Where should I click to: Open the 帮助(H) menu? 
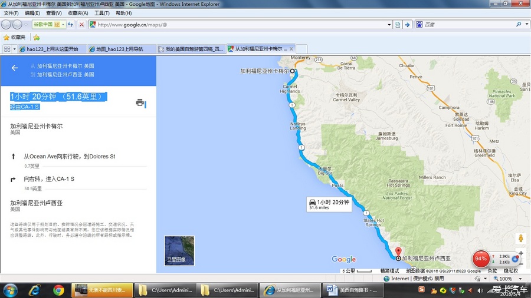tap(124, 13)
